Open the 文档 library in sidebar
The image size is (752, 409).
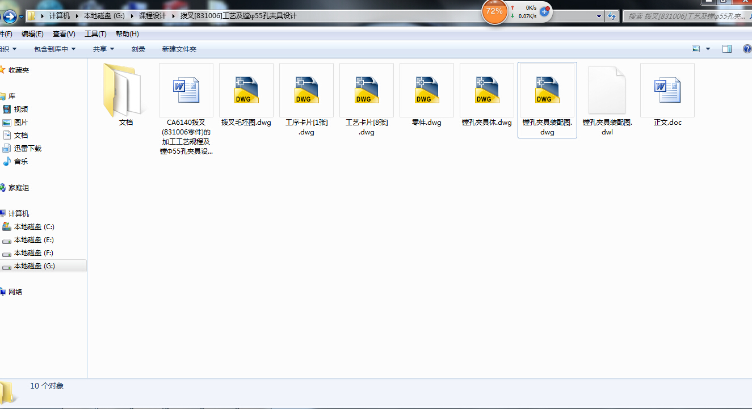pos(21,136)
